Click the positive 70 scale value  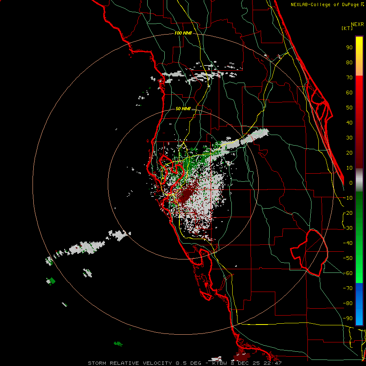point(349,78)
